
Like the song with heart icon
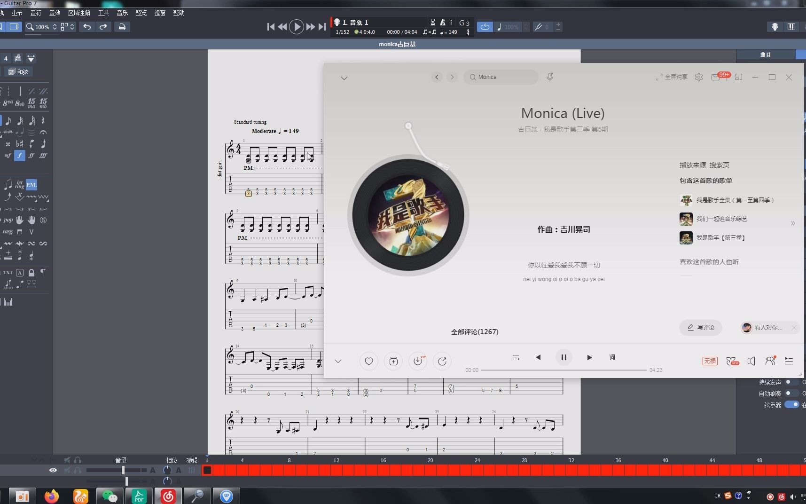click(369, 361)
